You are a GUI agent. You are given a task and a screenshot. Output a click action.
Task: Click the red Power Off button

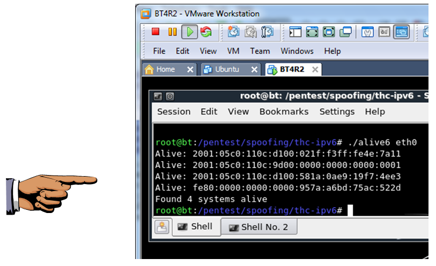156,32
